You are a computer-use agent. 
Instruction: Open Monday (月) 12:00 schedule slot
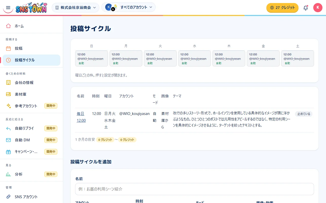pos(126,58)
